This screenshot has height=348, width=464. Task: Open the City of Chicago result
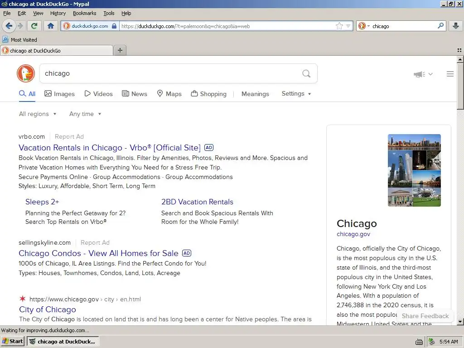[x=47, y=309]
